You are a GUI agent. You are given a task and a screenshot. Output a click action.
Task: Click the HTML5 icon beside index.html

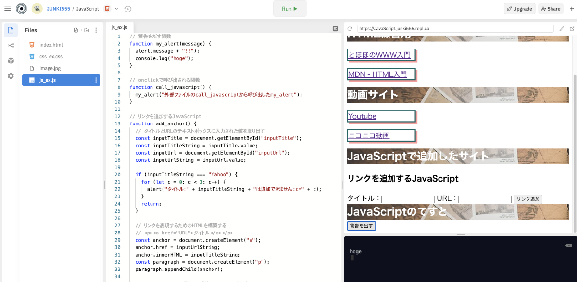point(32,45)
